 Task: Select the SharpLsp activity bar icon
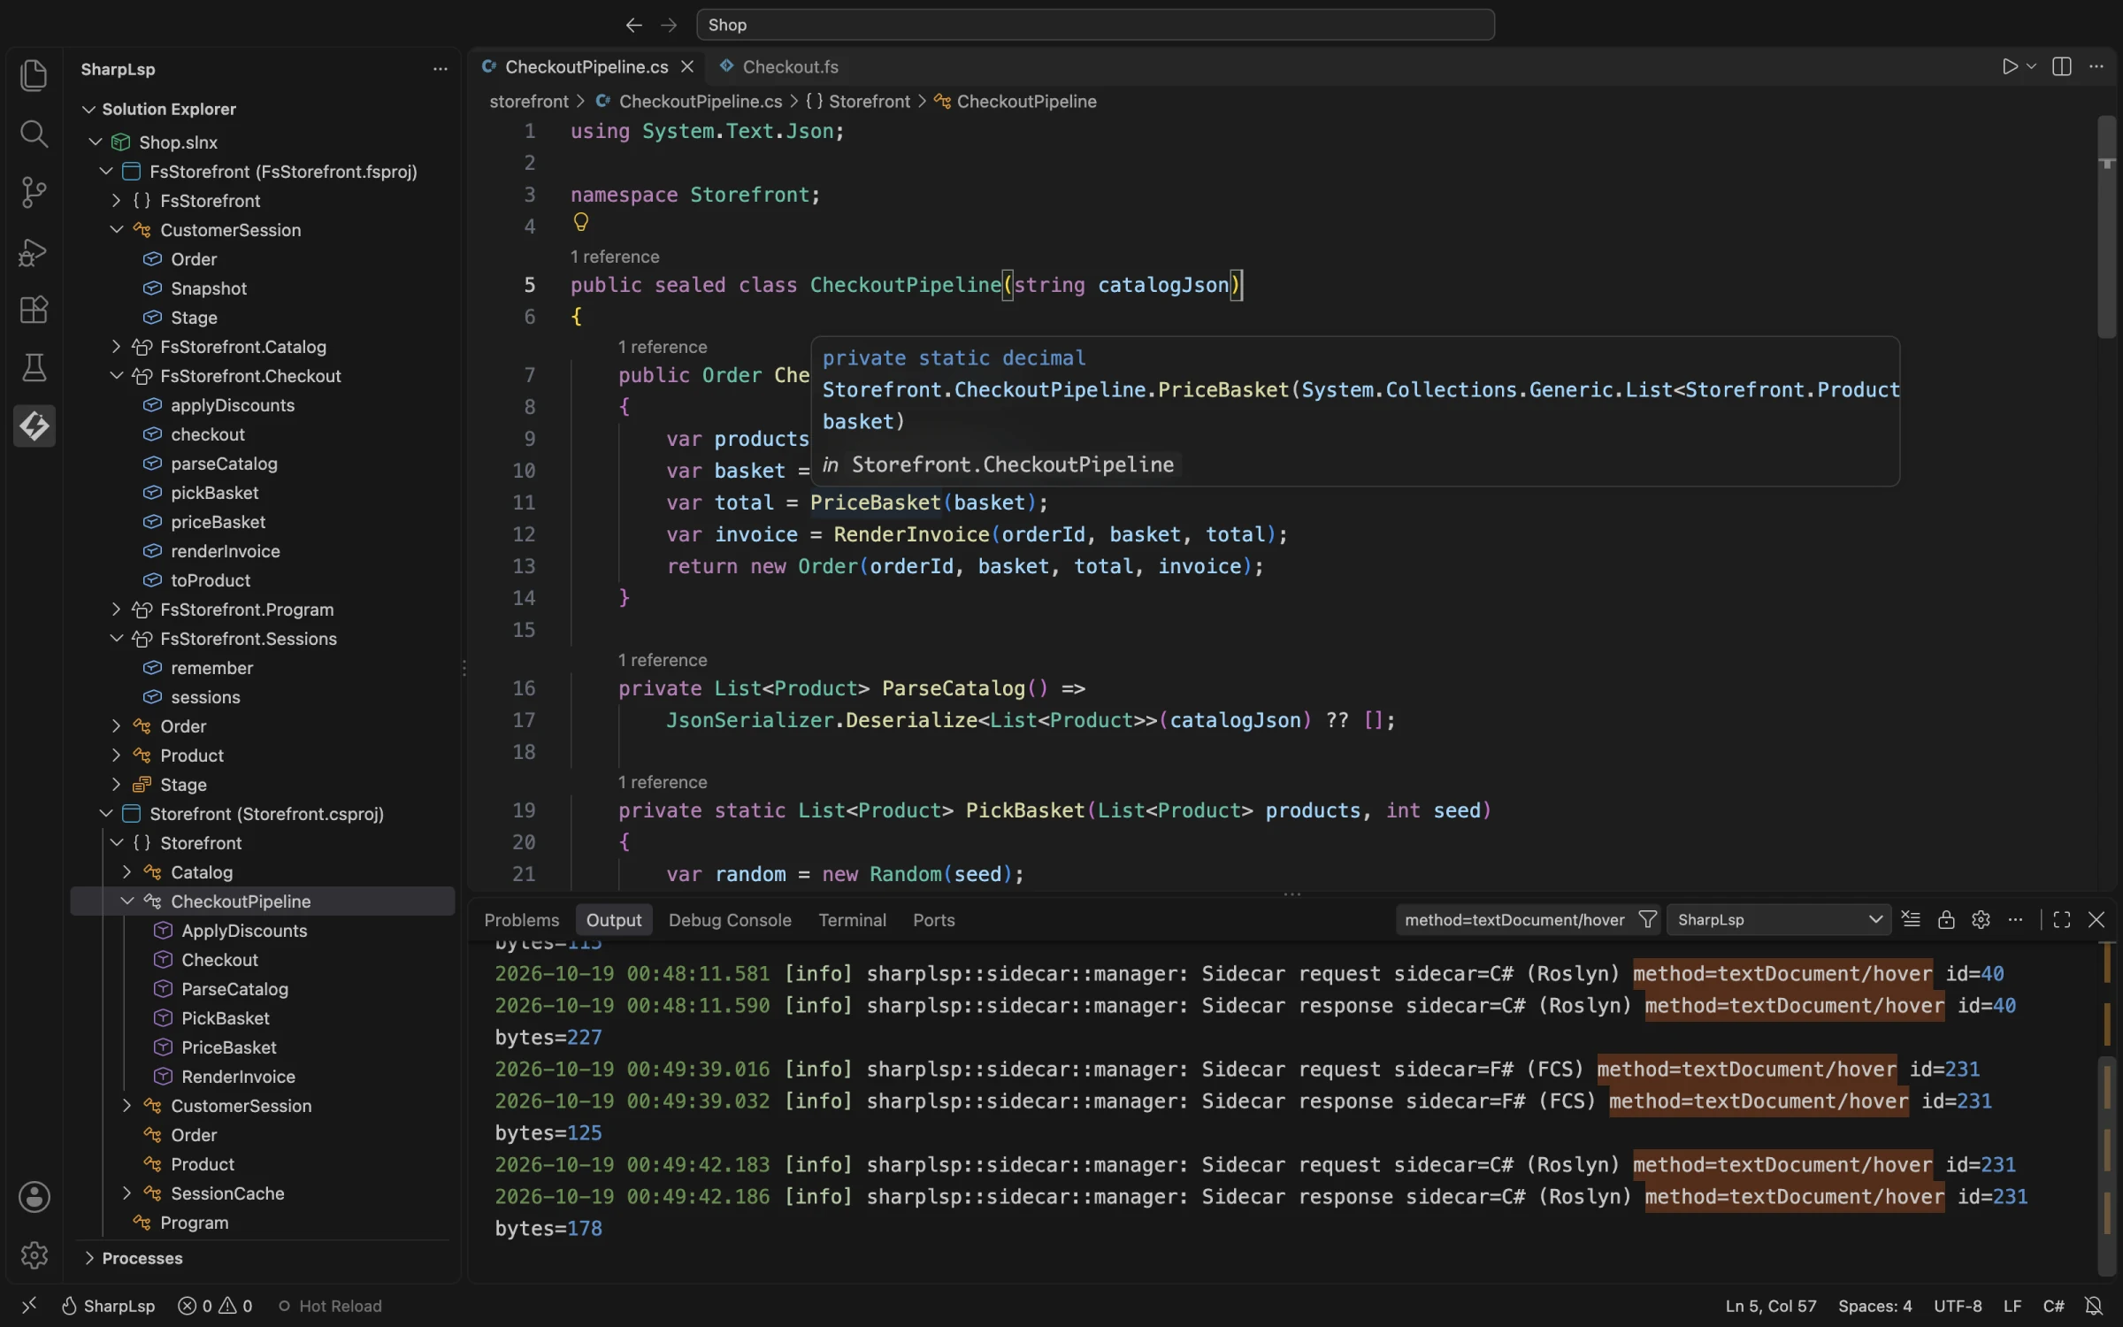coord(34,426)
